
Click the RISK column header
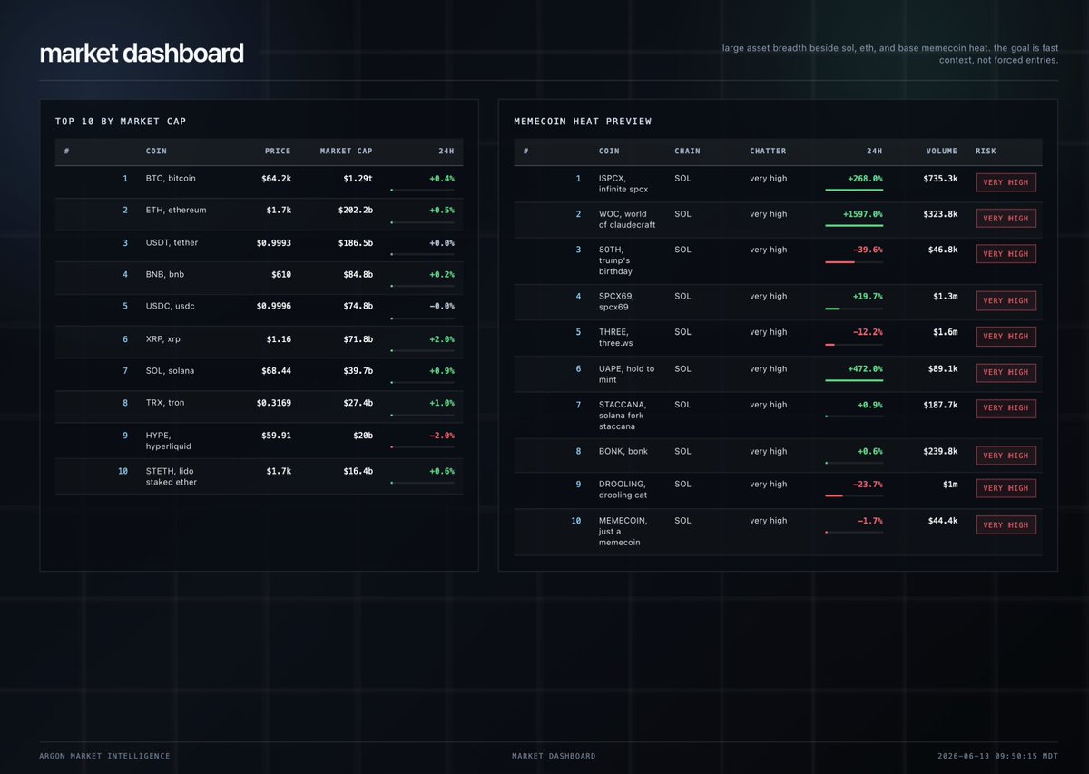tap(986, 152)
